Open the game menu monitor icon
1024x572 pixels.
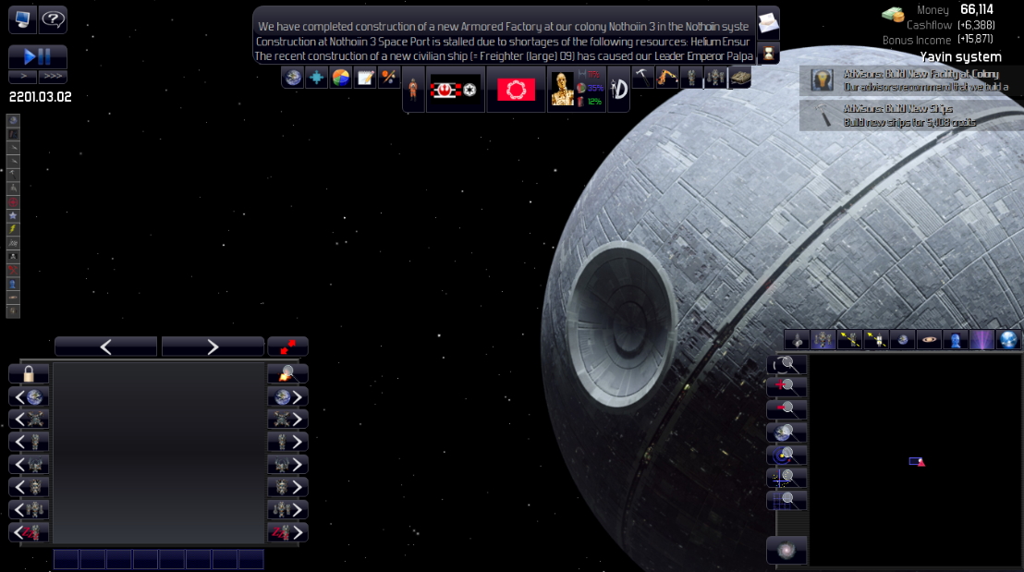[22, 19]
